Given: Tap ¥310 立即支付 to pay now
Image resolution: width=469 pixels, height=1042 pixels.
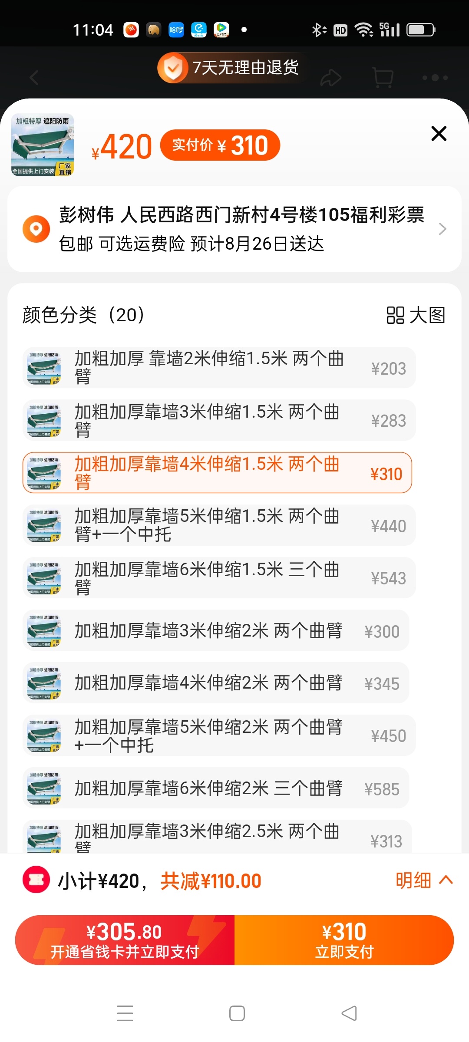Looking at the screenshot, I should pos(344,940).
